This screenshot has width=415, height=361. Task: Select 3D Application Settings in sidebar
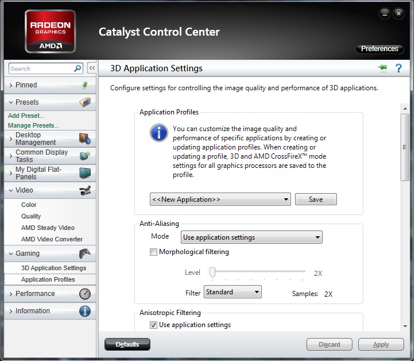(54, 268)
